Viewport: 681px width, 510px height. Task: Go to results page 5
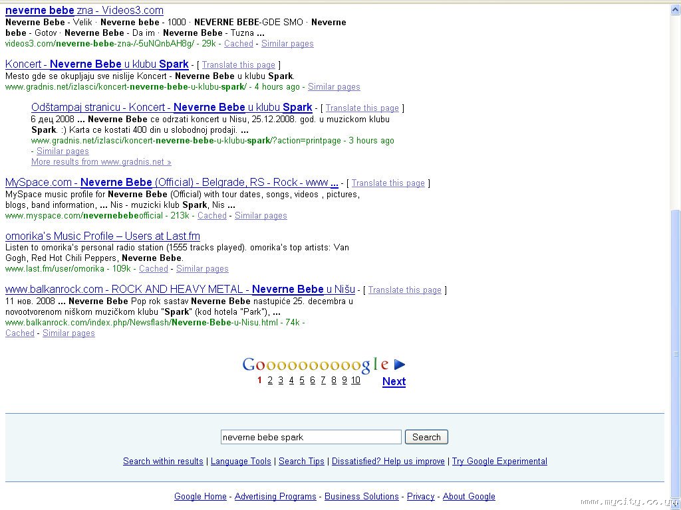pyautogui.click(x=302, y=381)
